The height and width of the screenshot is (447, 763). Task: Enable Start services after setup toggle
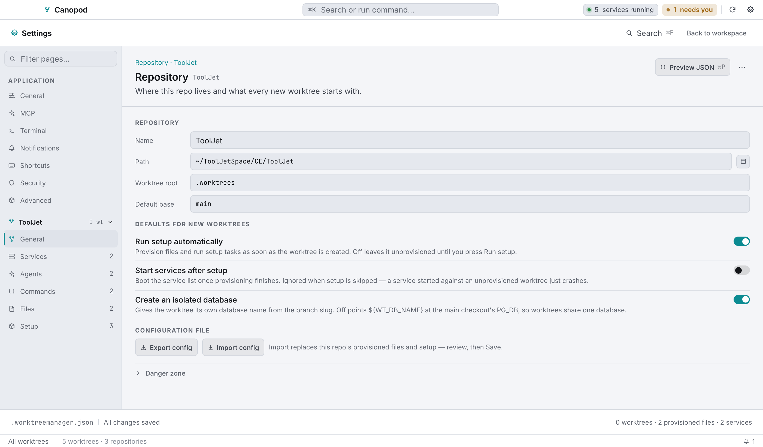[741, 270]
